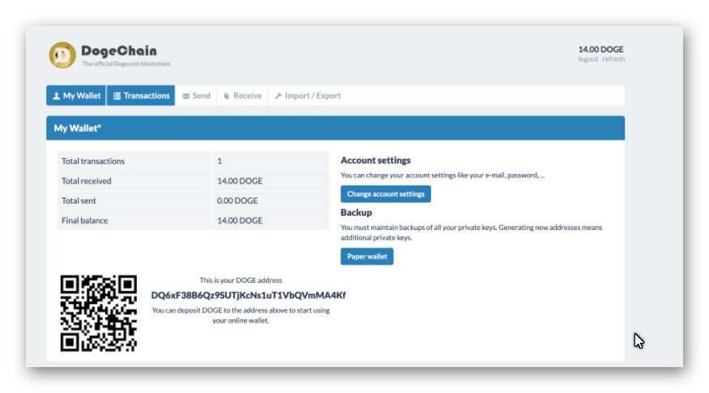This screenshot has width=709, height=393.
Task: Click the DogeChain title text
Action: 119,51
